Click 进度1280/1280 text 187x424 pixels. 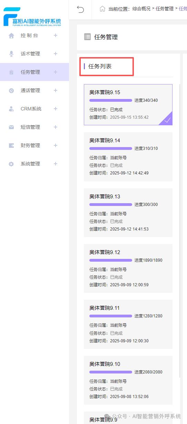click(x=148, y=316)
